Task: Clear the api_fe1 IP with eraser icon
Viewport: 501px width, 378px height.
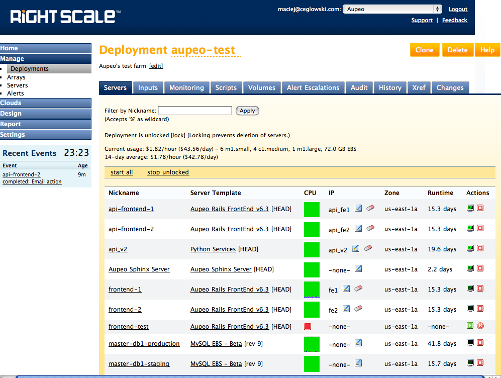Action: point(370,208)
